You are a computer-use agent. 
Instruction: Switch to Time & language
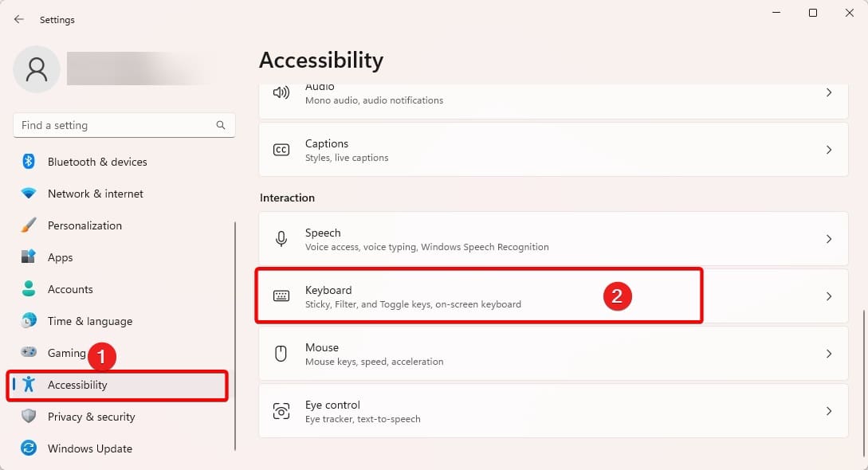(x=89, y=321)
